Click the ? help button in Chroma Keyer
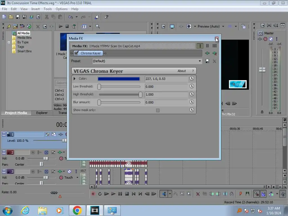This screenshot has width=288, height=216. coord(193,71)
